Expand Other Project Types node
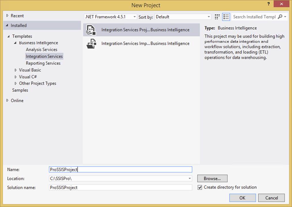 point(16,83)
